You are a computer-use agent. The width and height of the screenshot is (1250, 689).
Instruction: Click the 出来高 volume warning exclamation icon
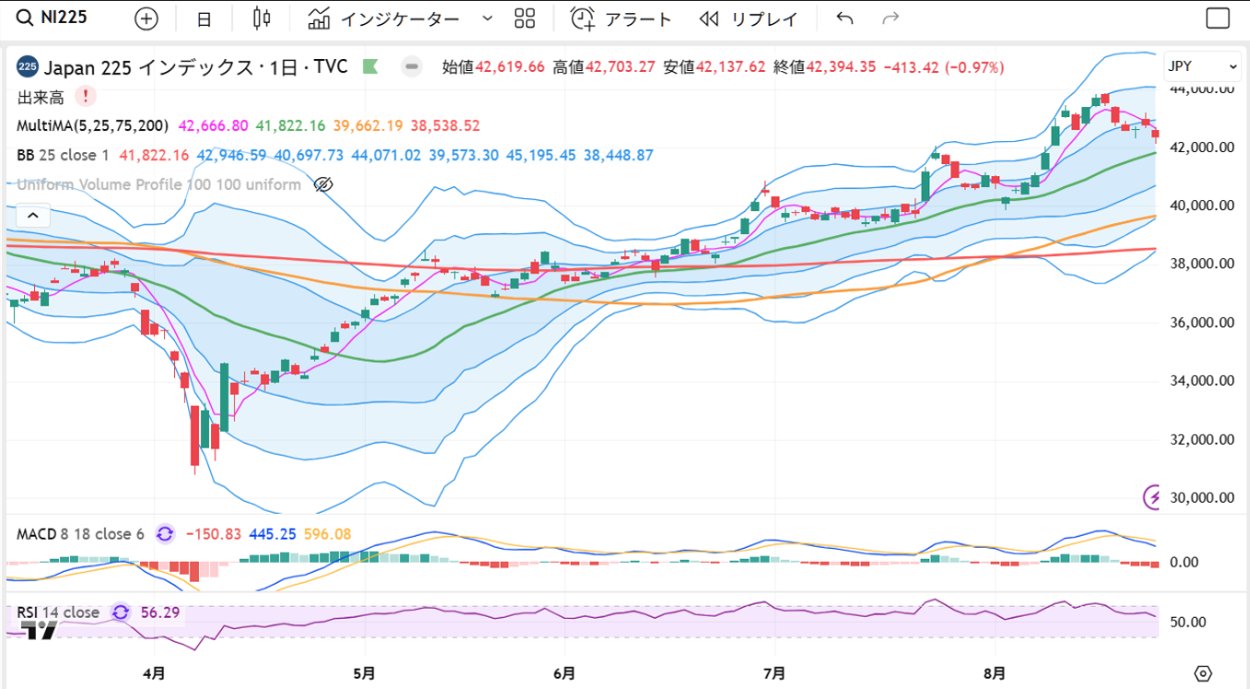tap(86, 96)
